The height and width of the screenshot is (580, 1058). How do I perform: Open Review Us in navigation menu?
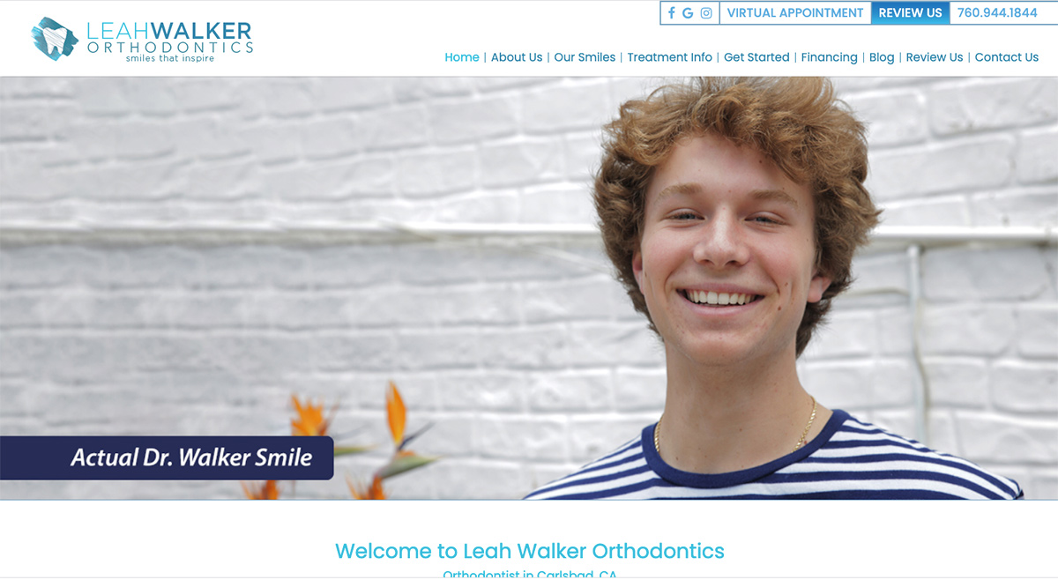935,57
